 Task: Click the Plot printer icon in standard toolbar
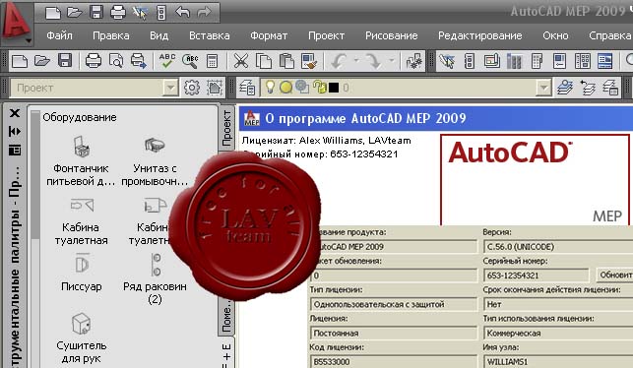click(94, 61)
